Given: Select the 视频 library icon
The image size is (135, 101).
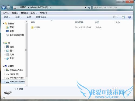Looking at the screenshot, I should pyautogui.click(x=7, y=47).
